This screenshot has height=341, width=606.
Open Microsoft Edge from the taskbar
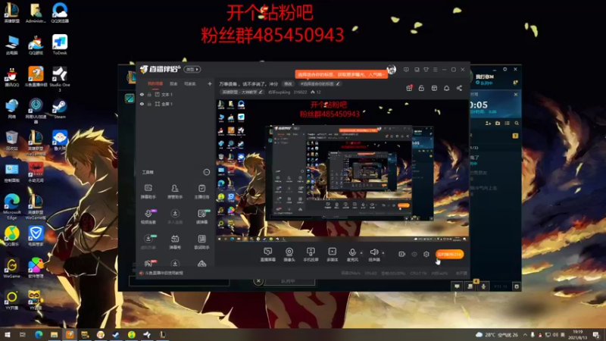pos(39,334)
